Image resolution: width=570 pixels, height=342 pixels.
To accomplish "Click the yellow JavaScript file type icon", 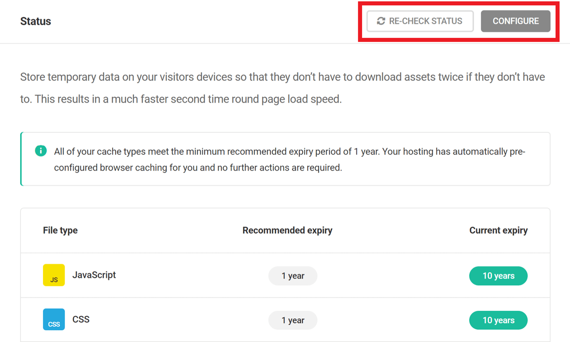I will click(x=54, y=275).
